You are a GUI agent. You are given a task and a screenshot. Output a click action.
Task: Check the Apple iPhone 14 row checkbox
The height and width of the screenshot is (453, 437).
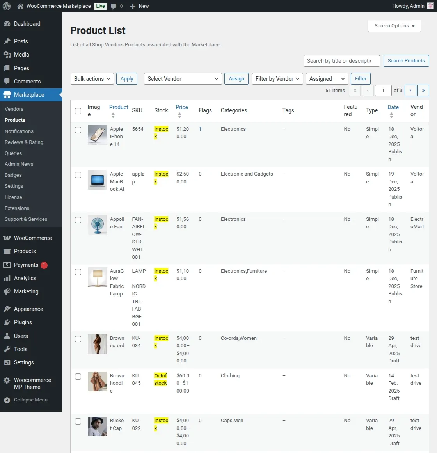[78, 130]
